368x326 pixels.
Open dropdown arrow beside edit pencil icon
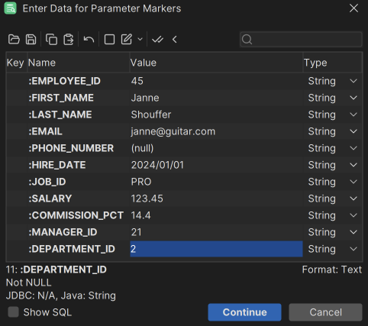tap(140, 39)
